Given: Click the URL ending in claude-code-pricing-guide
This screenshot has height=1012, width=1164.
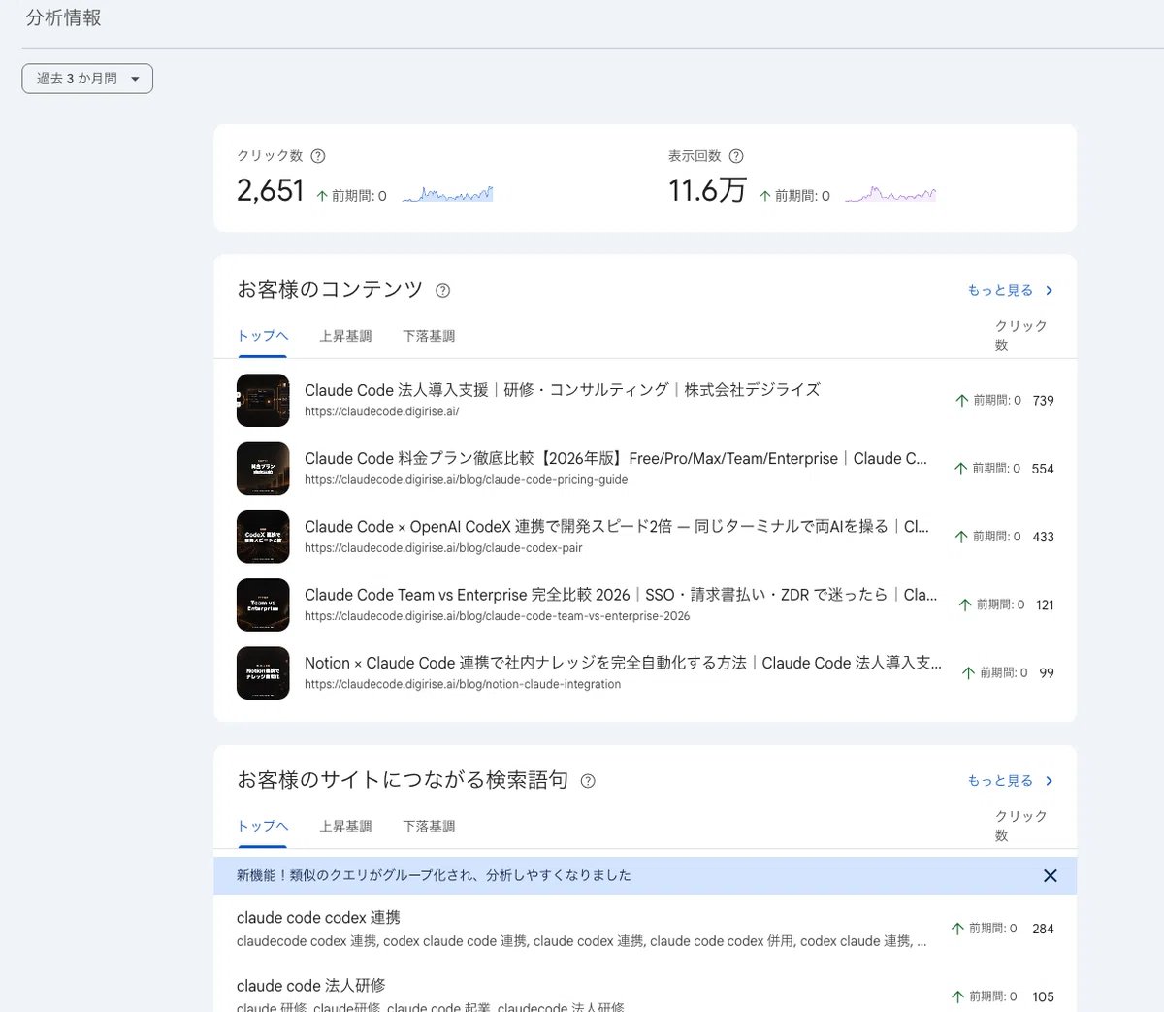Looking at the screenshot, I should 466,480.
